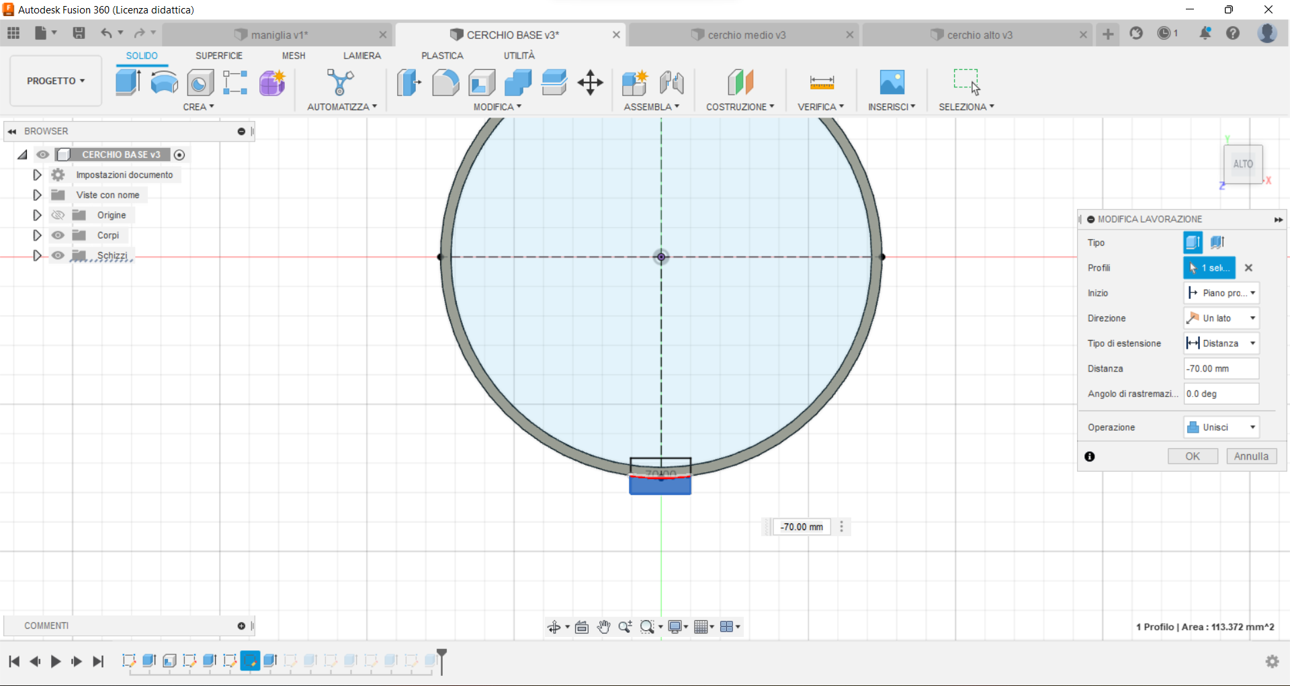
Task: Open the cerchio medio v3 document tab
Action: [x=746, y=34]
